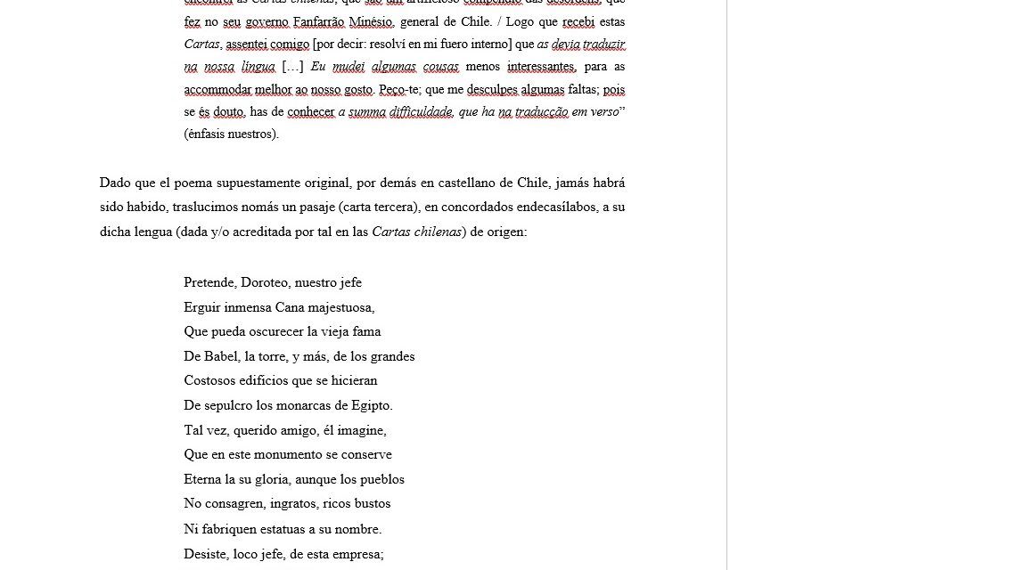
Task: Place cursor on the word "Eterna"
Action: 202,479
